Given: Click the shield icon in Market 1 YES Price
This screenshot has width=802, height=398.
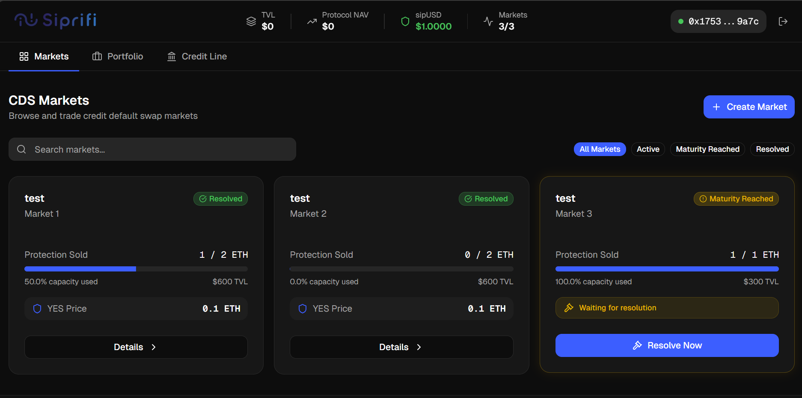Looking at the screenshot, I should coord(37,309).
